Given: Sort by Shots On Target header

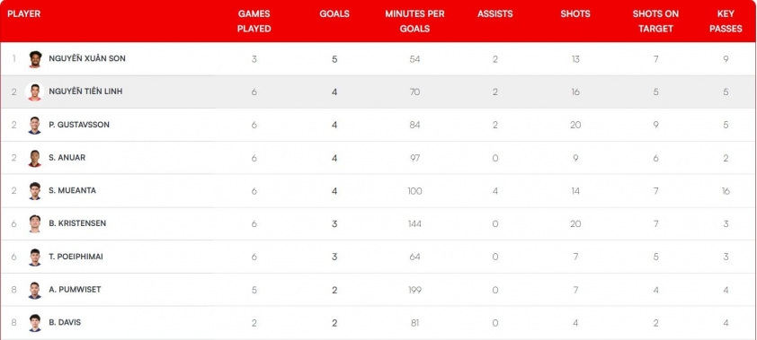Looking at the screenshot, I should pyautogui.click(x=655, y=22).
